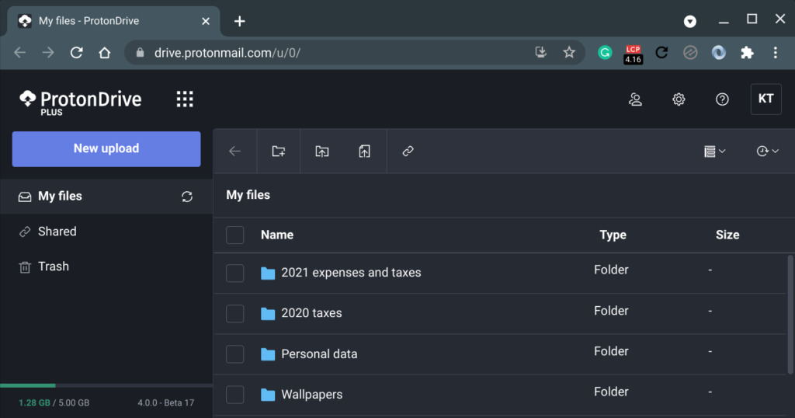
Task: Check the Personal data checkbox
Action: tap(234, 354)
